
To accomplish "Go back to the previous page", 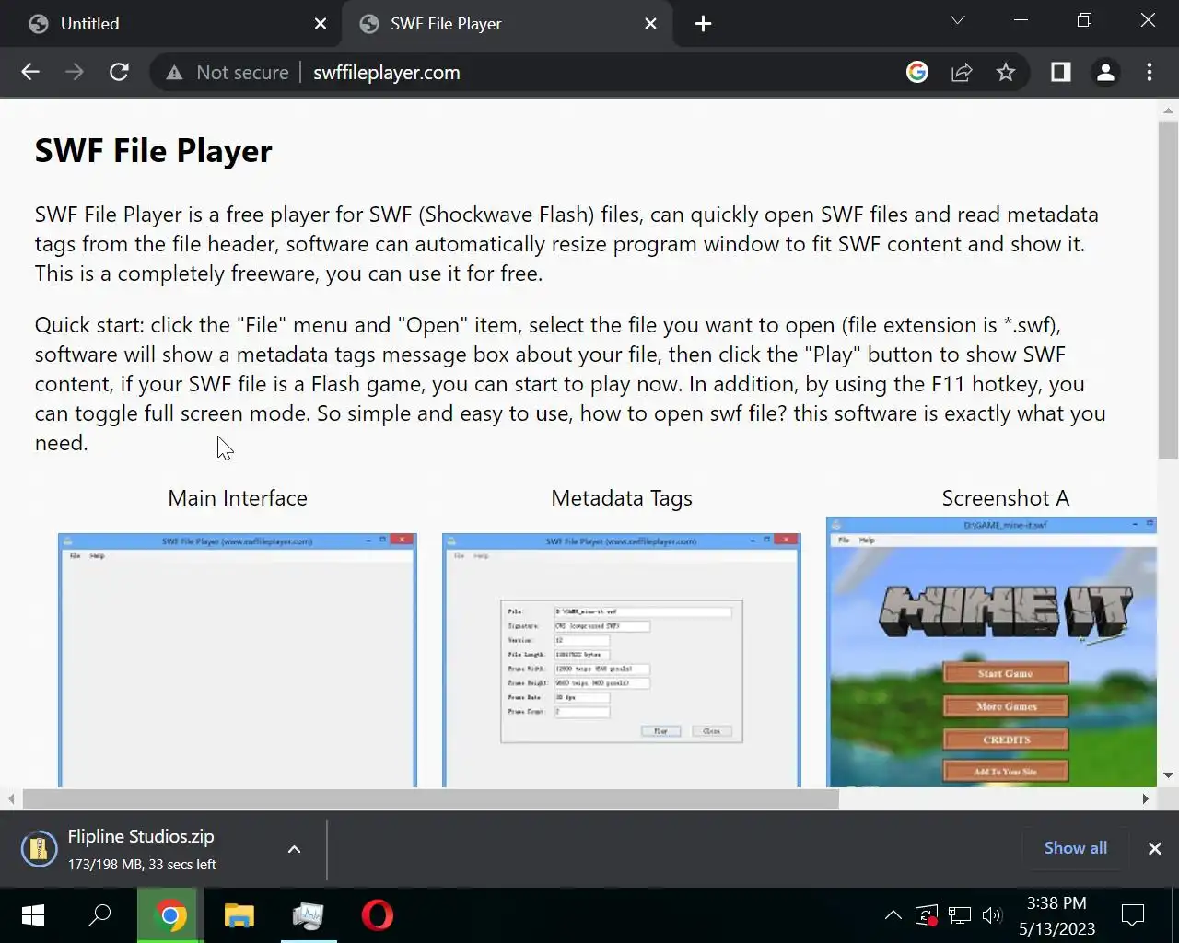I will tap(30, 73).
